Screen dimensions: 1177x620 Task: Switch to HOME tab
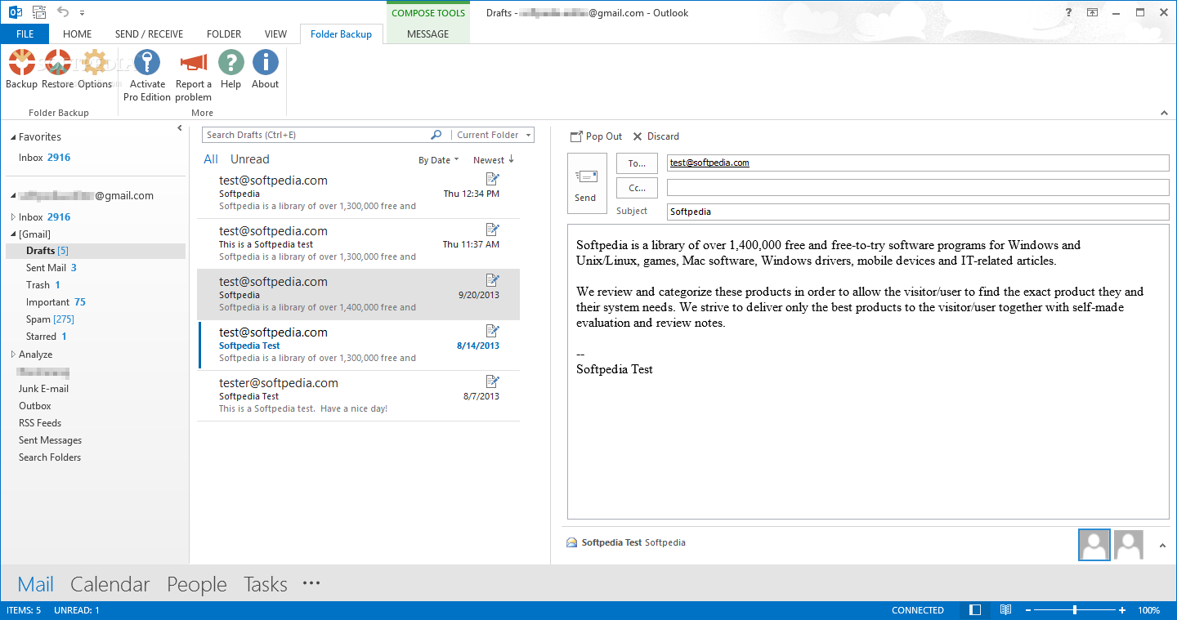pos(78,33)
